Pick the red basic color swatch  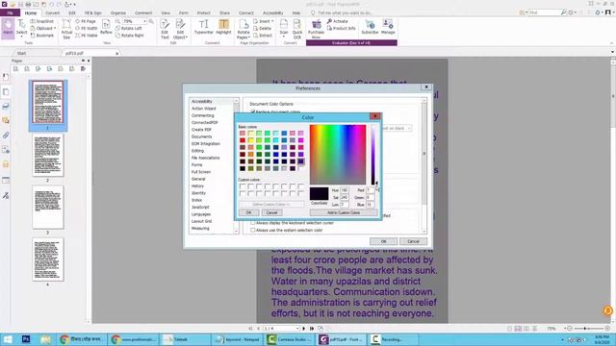tap(243, 140)
